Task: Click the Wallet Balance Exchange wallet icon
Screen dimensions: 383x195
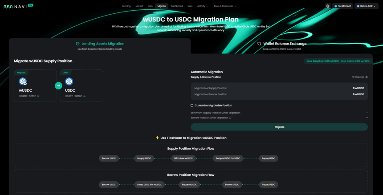Action: click(x=259, y=44)
